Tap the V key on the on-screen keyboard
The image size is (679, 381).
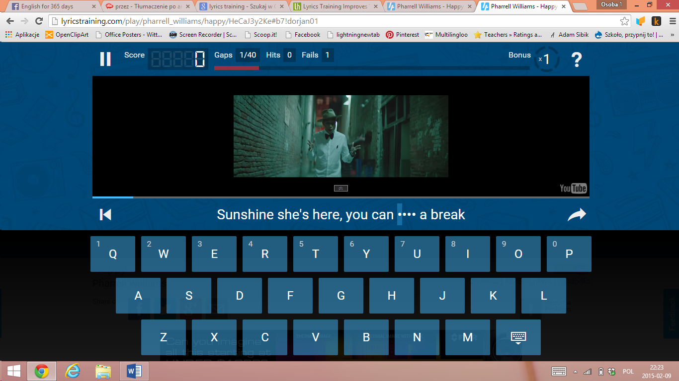pyautogui.click(x=316, y=337)
